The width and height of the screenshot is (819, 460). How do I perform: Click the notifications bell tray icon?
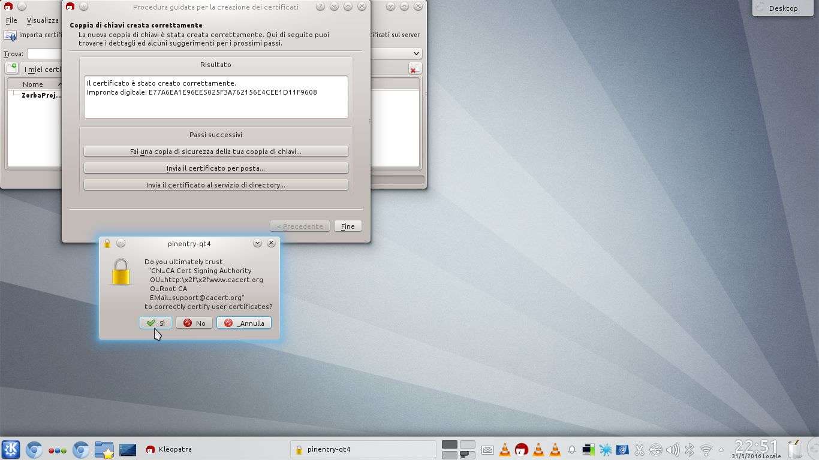point(572,449)
